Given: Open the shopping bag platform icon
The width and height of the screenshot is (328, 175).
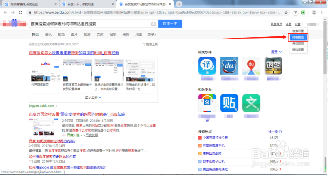Looking at the screenshot, I should pyautogui.click(x=207, y=103).
